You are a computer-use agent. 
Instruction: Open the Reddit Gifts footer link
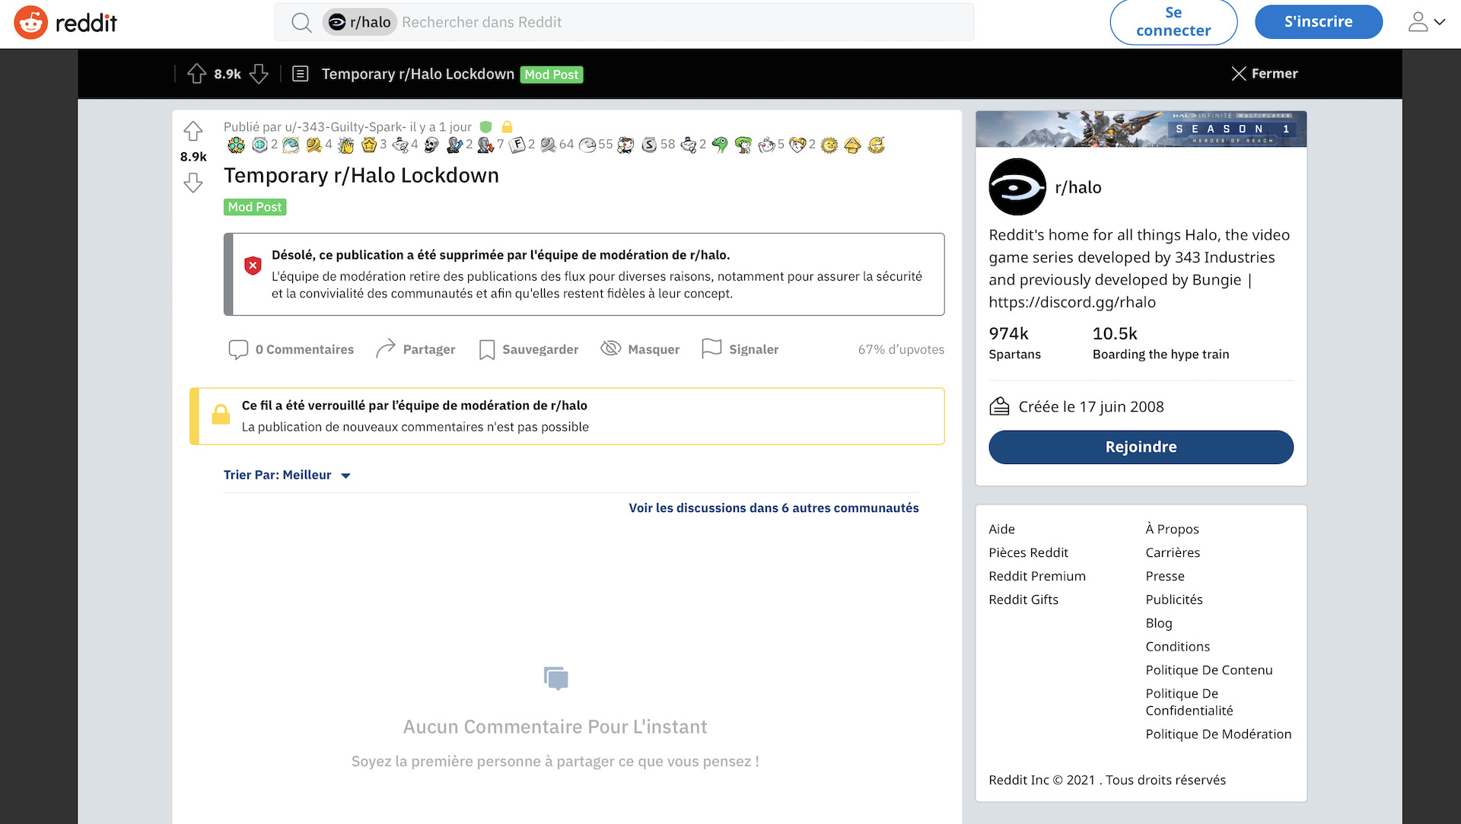pyautogui.click(x=1023, y=600)
